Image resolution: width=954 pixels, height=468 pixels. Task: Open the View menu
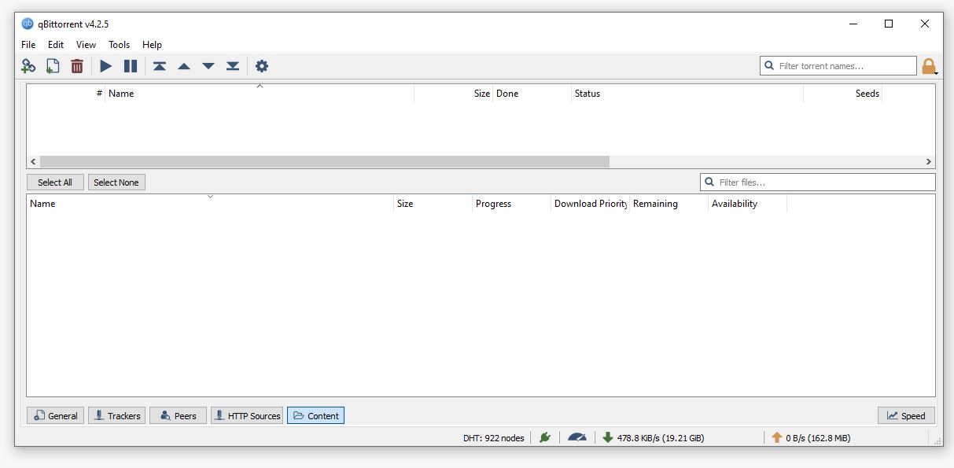(x=87, y=45)
